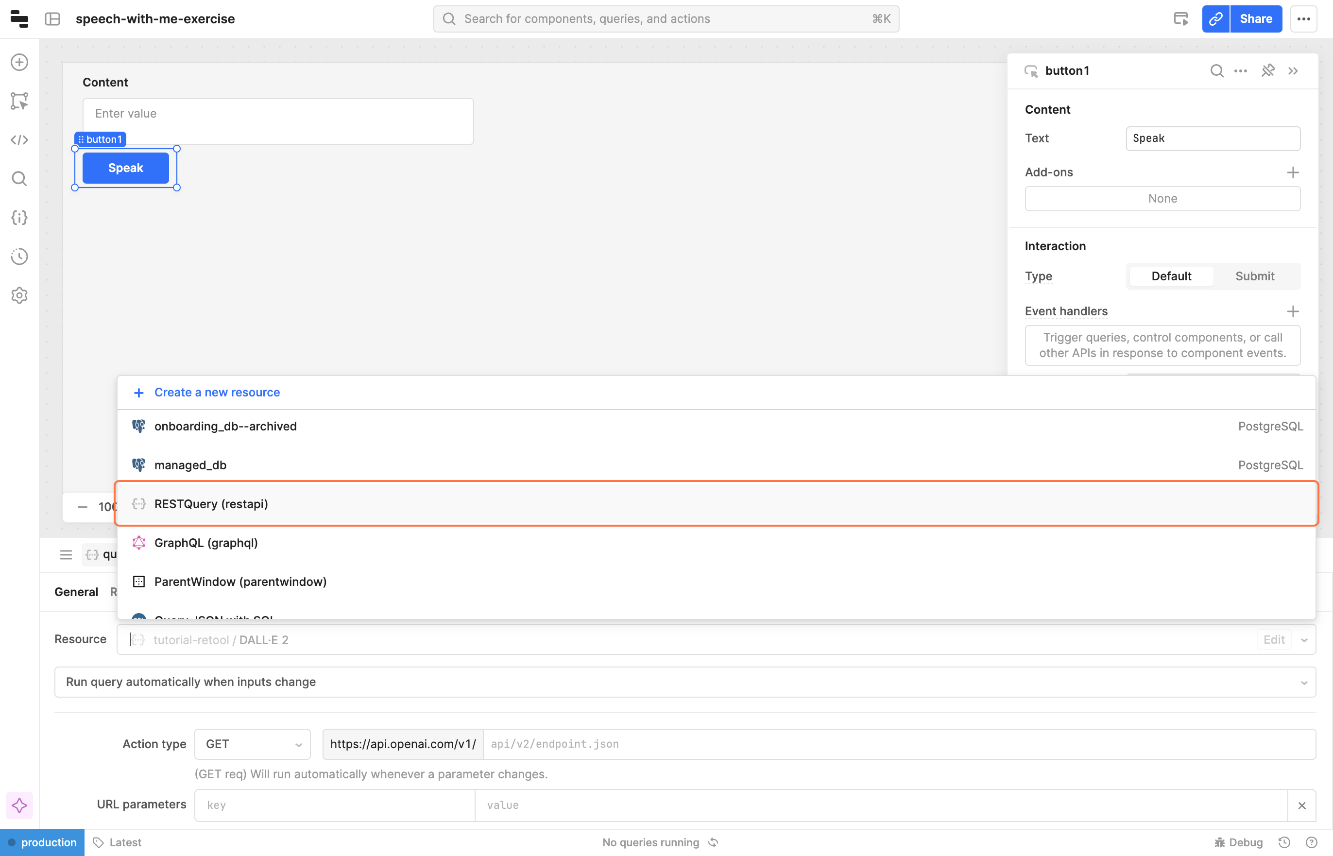The height and width of the screenshot is (856, 1333).
Task: Click the URL parameters key field
Action: pos(335,805)
